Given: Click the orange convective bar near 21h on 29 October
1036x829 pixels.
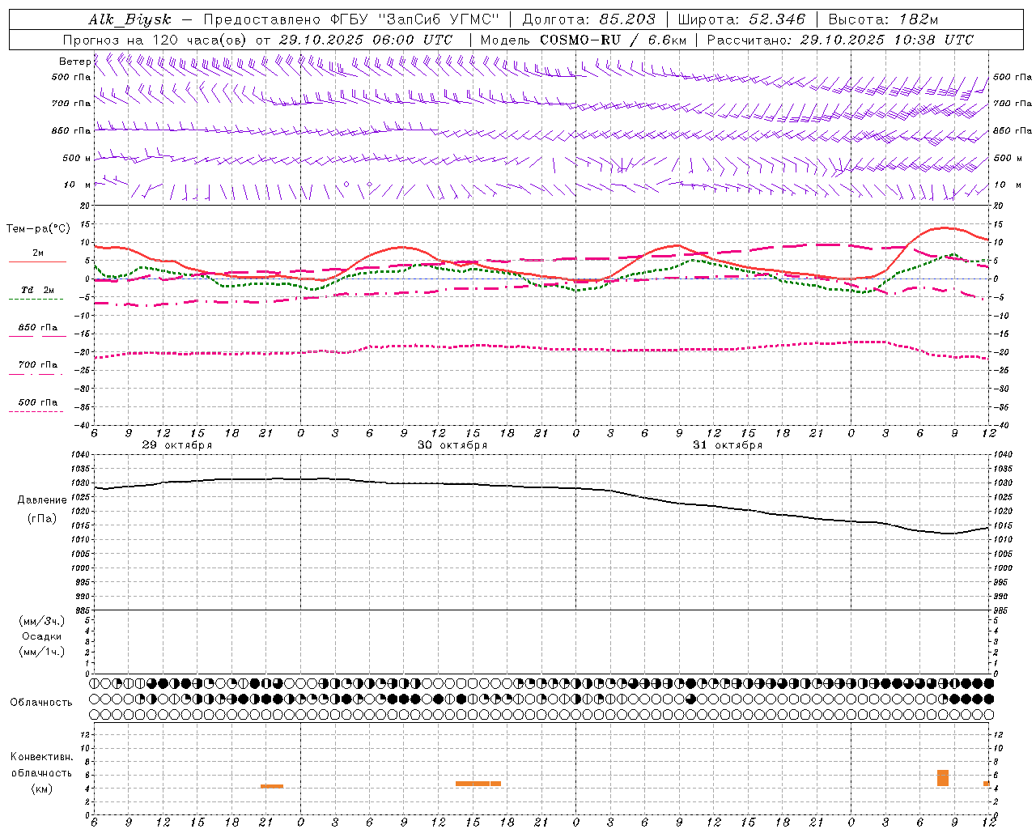Looking at the screenshot, I should coord(272,786).
